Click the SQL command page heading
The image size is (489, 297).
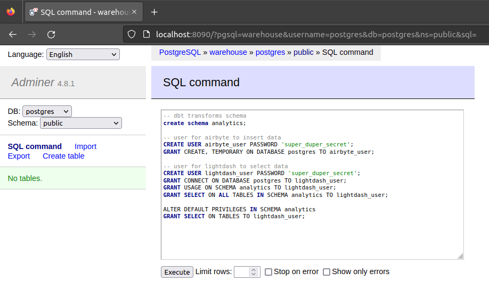pos(201,82)
